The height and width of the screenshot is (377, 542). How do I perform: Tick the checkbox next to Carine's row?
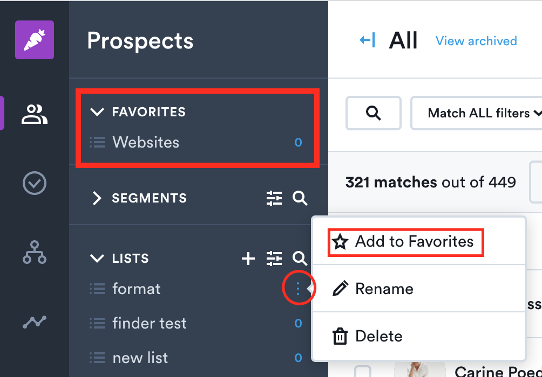coord(363,372)
